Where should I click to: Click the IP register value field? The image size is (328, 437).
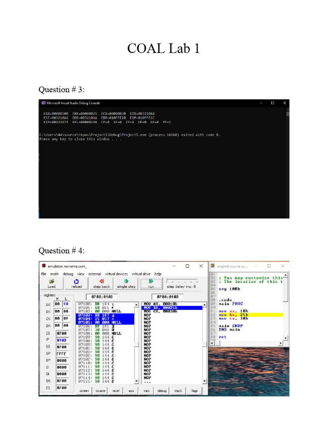coord(62,340)
